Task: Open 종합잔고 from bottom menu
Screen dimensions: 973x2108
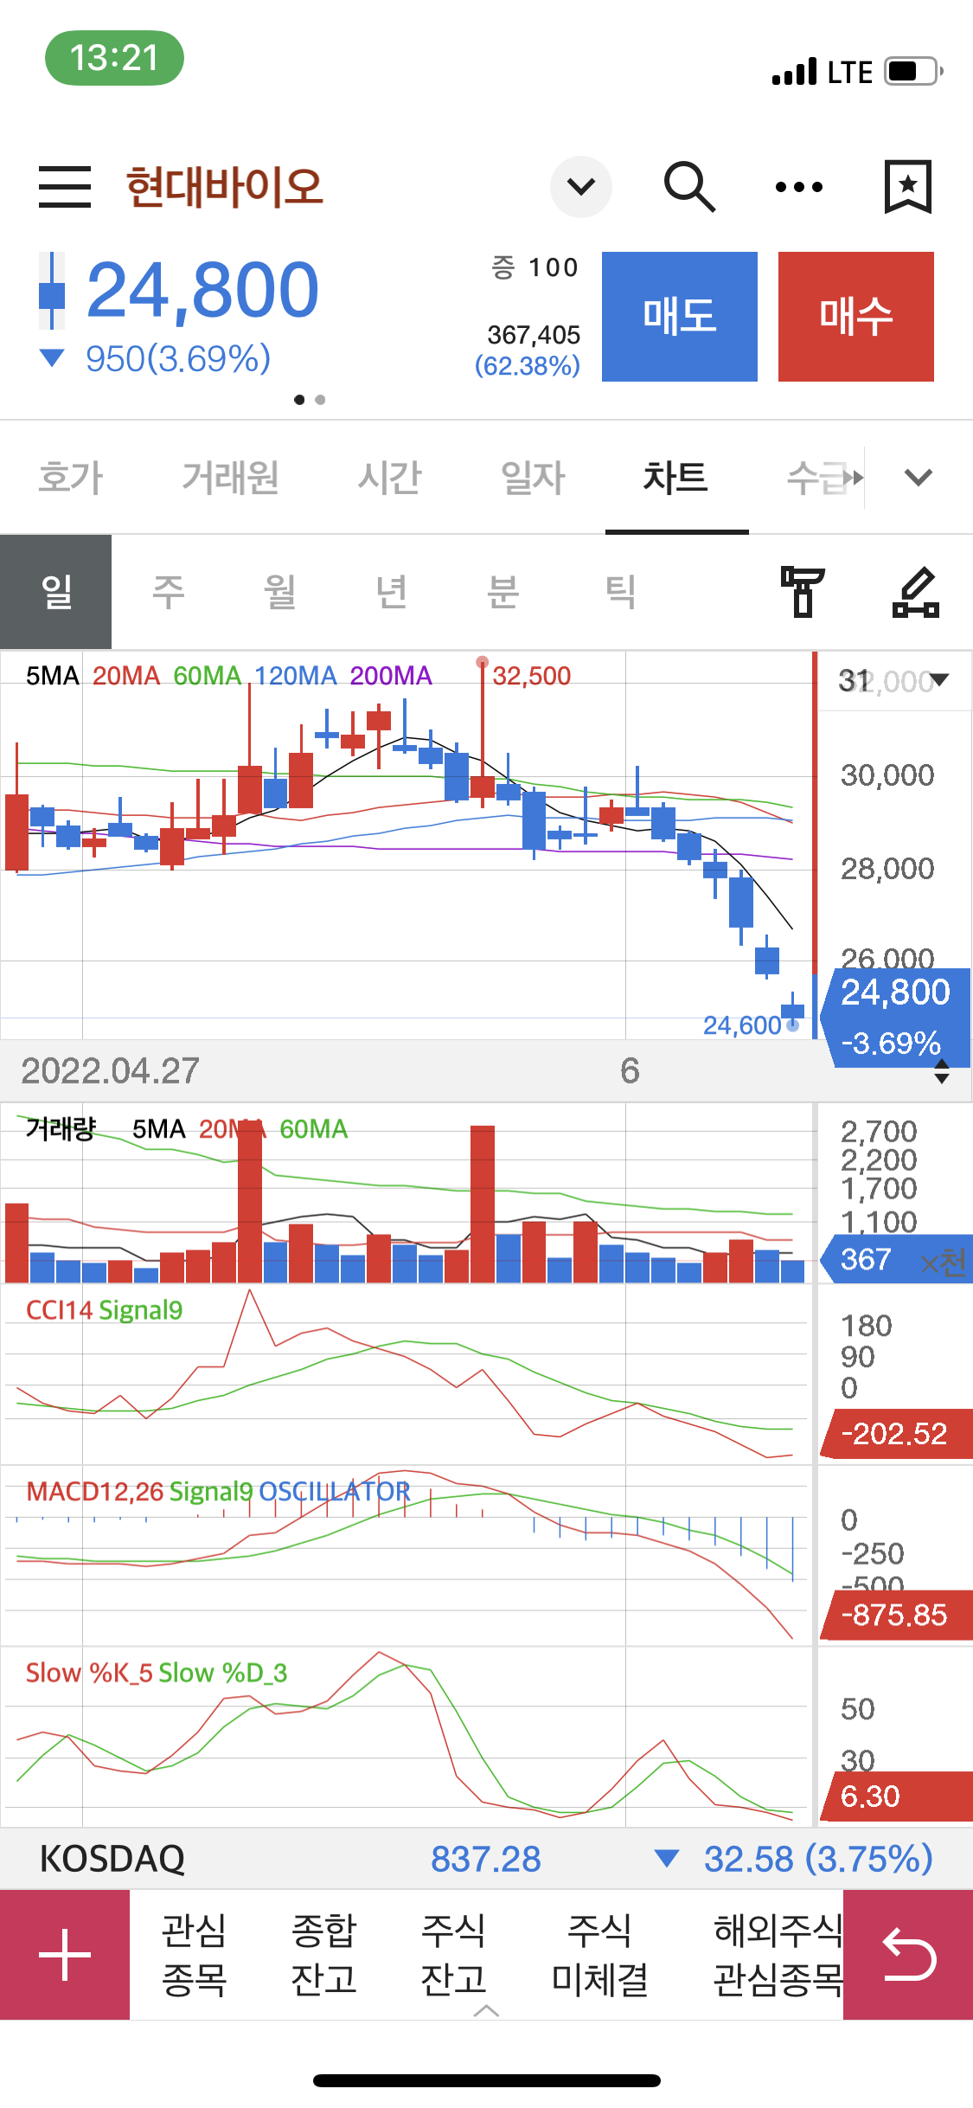Action: coord(323,1955)
